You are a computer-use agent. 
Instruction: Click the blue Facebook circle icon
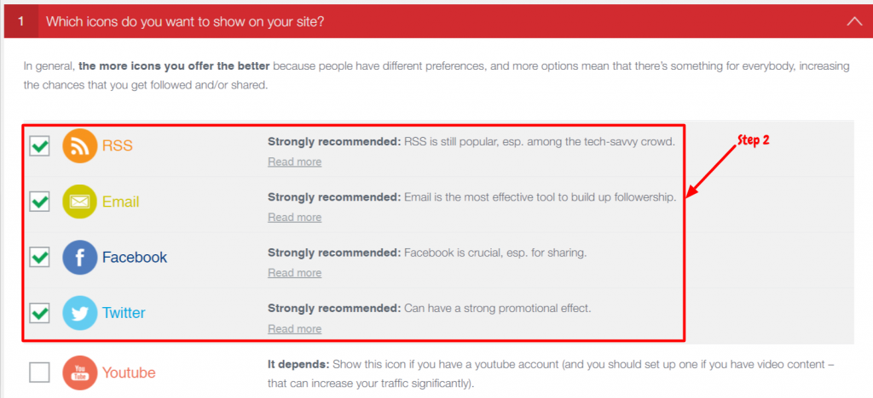pos(79,258)
